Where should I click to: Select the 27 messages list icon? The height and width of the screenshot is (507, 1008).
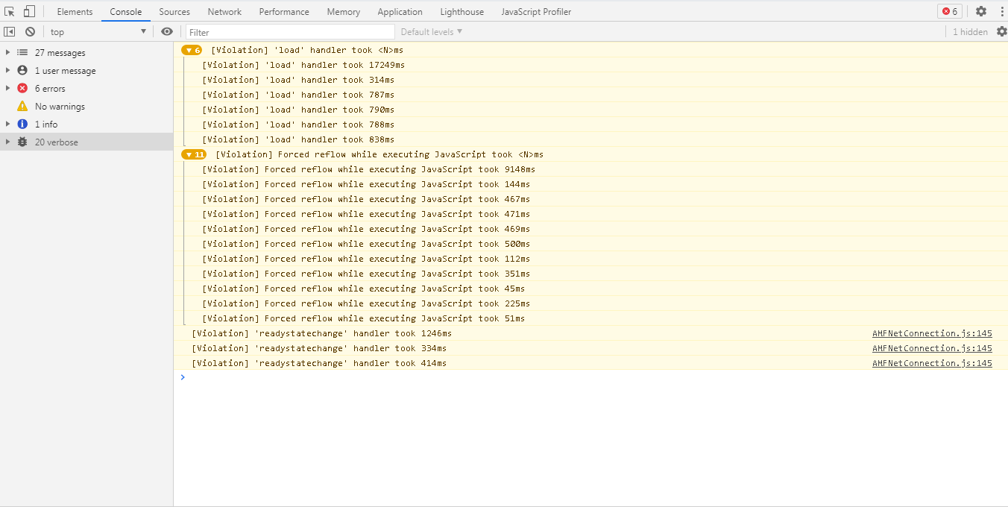pyautogui.click(x=22, y=53)
